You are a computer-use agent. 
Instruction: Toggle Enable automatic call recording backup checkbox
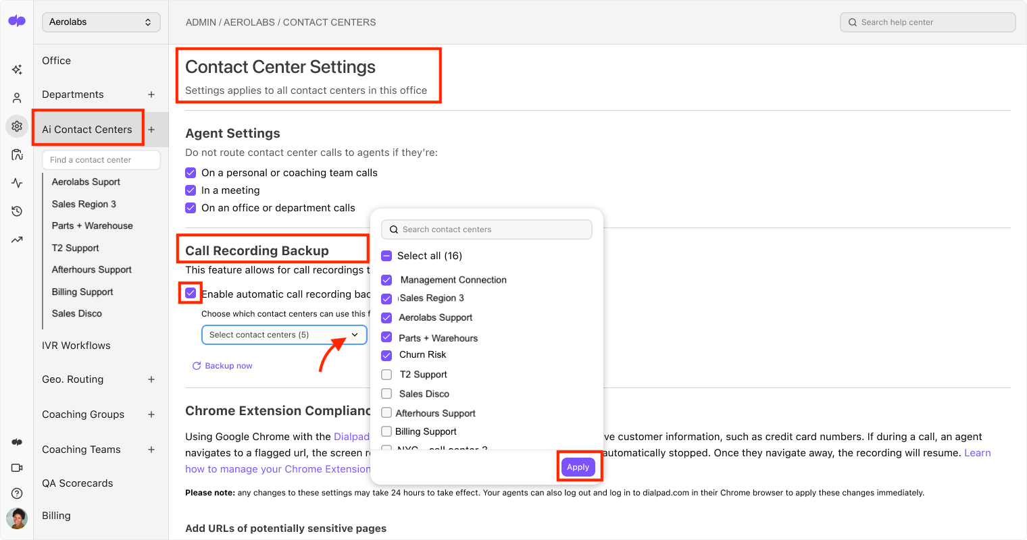click(x=191, y=293)
